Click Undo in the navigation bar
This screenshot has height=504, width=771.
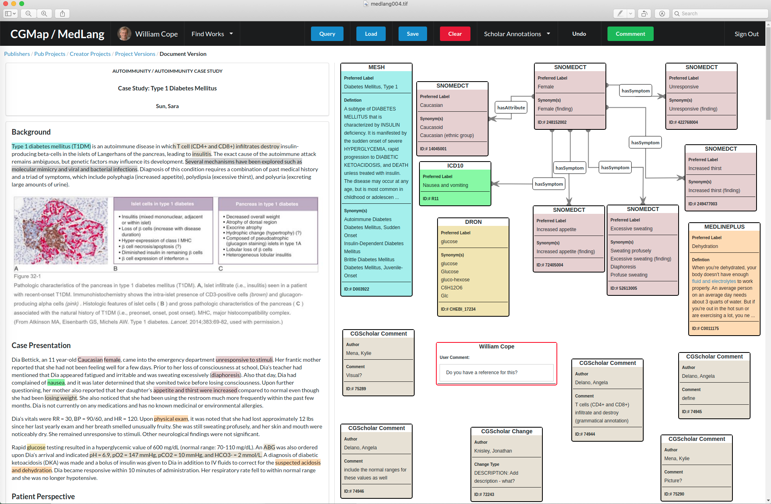(x=579, y=34)
